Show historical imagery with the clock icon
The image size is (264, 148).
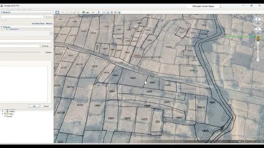pos(84,12)
